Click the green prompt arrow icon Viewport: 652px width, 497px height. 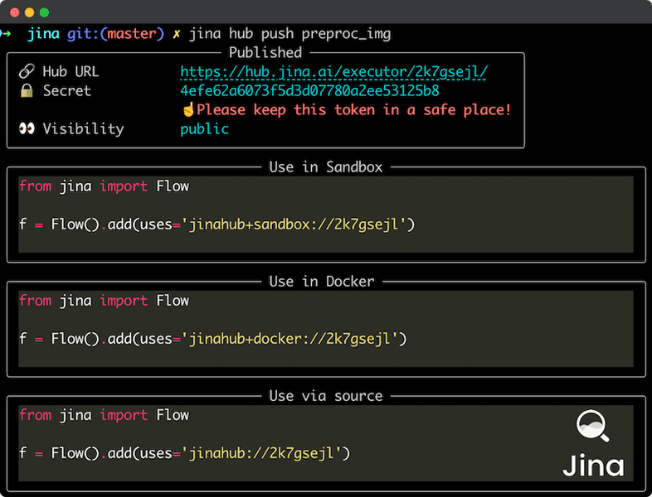pyautogui.click(x=6, y=34)
